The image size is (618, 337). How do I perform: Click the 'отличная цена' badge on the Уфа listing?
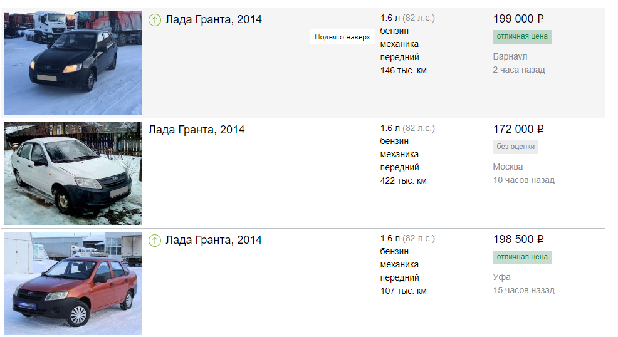(522, 257)
